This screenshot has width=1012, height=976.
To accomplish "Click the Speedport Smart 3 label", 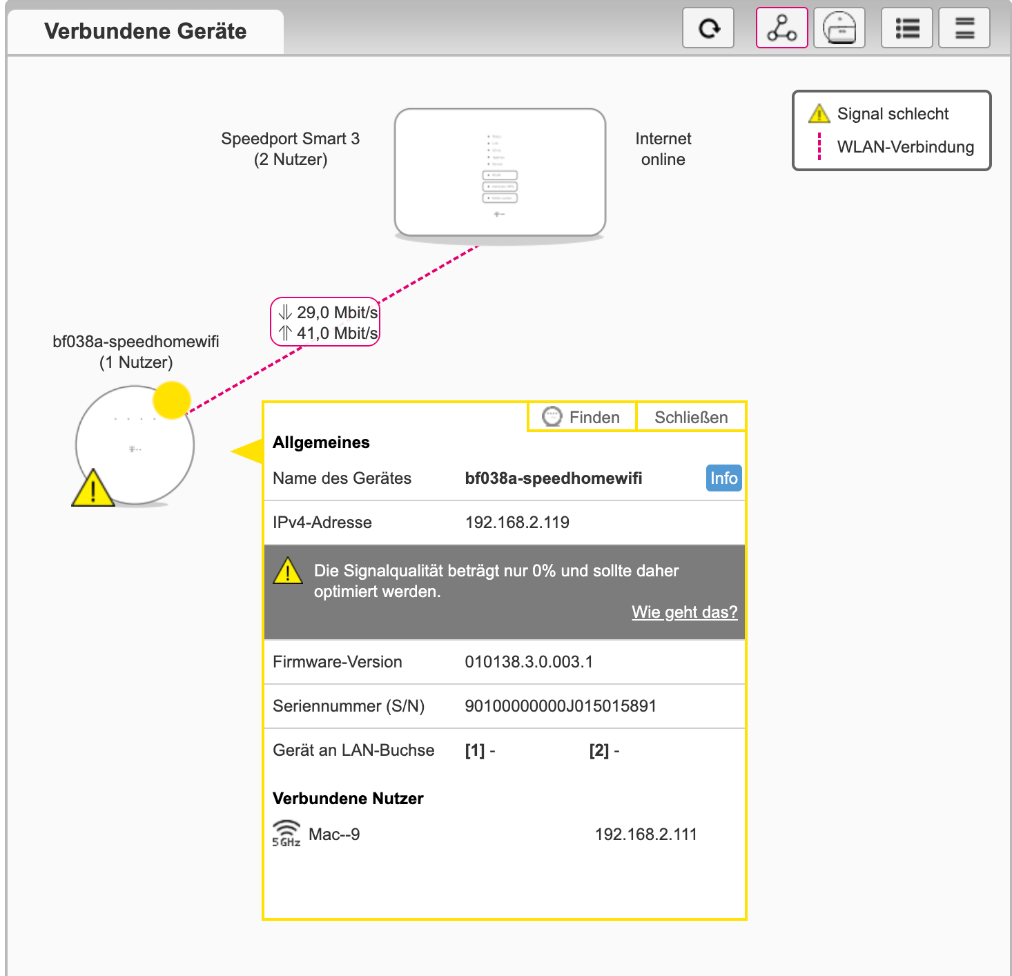I will [x=290, y=149].
